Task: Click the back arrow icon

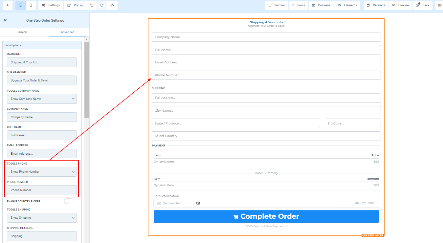Action: pyautogui.click(x=8, y=5)
